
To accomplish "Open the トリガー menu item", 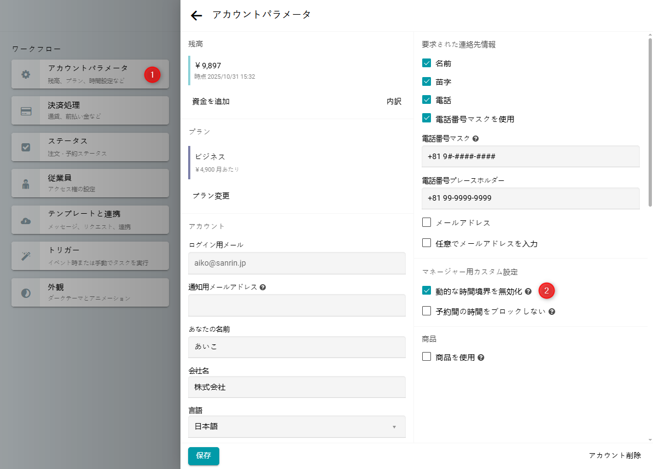I will pyautogui.click(x=90, y=256).
